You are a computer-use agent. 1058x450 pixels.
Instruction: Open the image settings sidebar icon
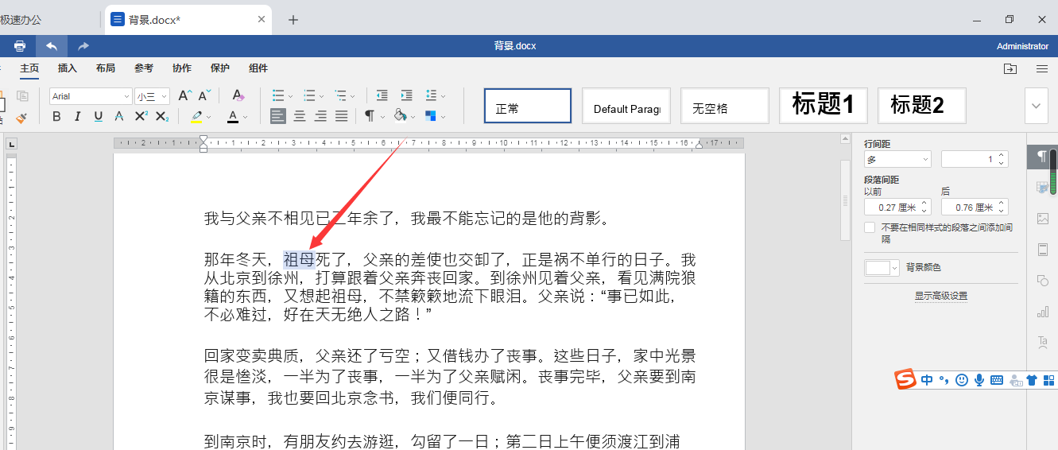1042,219
